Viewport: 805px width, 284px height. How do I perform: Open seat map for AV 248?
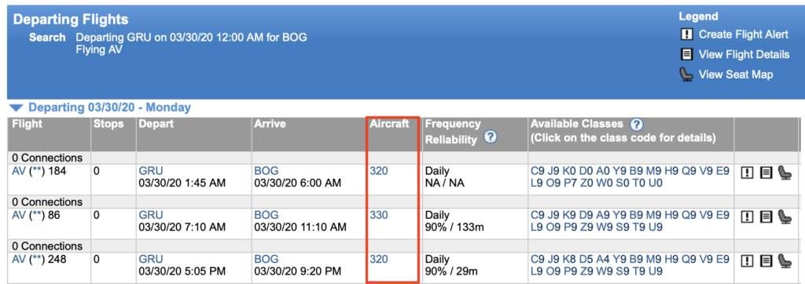(785, 261)
